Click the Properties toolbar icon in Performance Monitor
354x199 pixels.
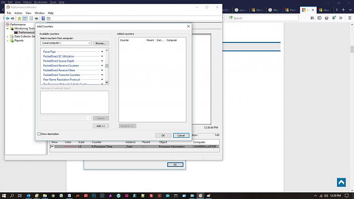click(31, 18)
